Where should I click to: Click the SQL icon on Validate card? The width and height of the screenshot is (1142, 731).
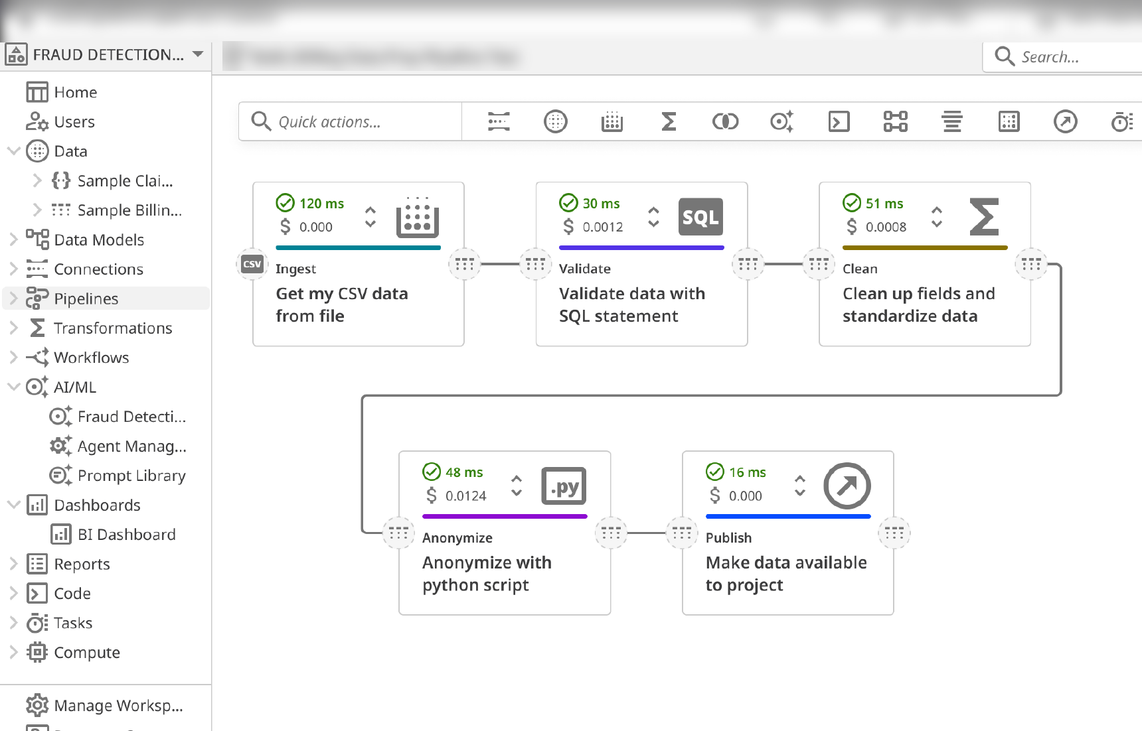tap(700, 217)
